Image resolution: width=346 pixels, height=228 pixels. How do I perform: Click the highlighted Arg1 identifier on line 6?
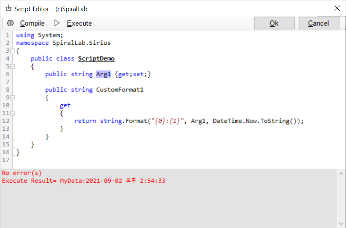point(103,74)
